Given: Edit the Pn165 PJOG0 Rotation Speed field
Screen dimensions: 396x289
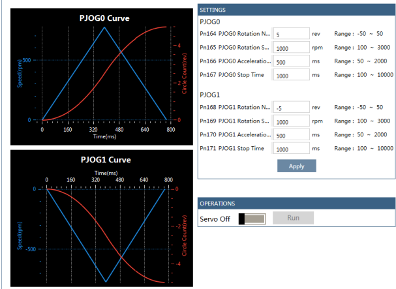Looking at the screenshot, I should coord(292,48).
